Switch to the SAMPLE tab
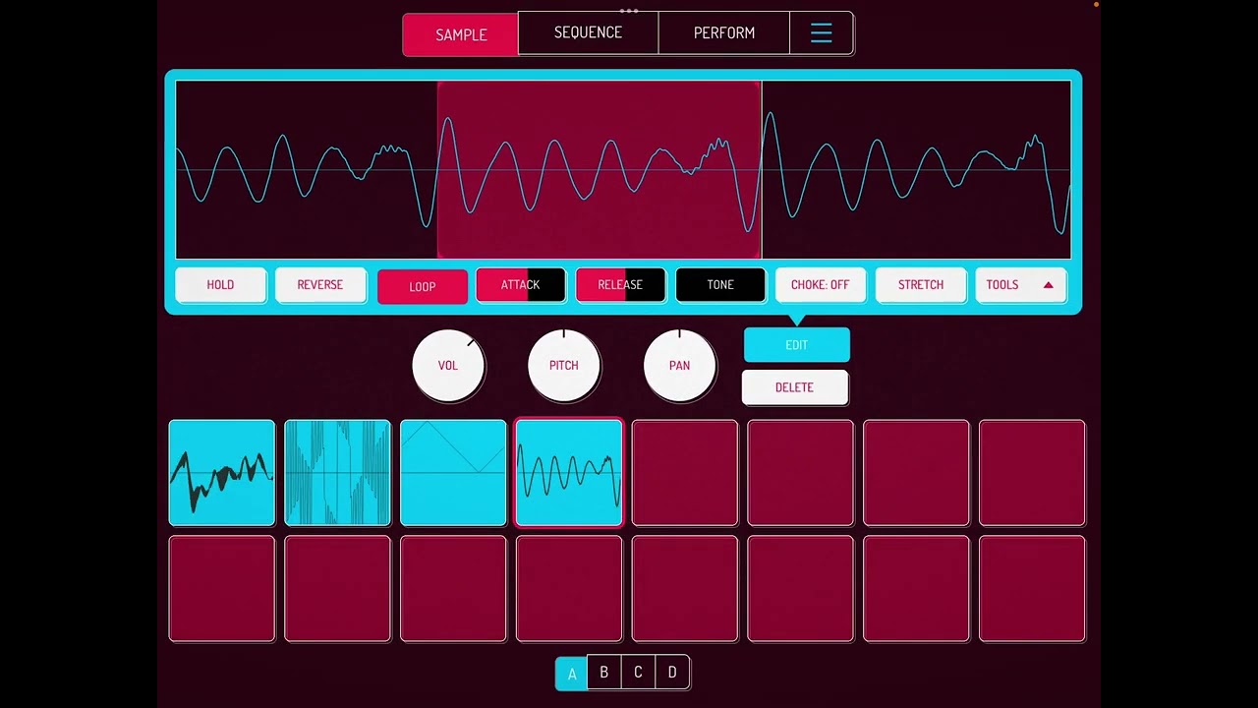Image resolution: width=1258 pixels, height=708 pixels. point(460,34)
